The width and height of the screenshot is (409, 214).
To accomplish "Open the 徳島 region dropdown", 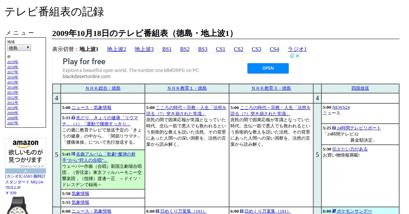I will [x=19, y=48].
